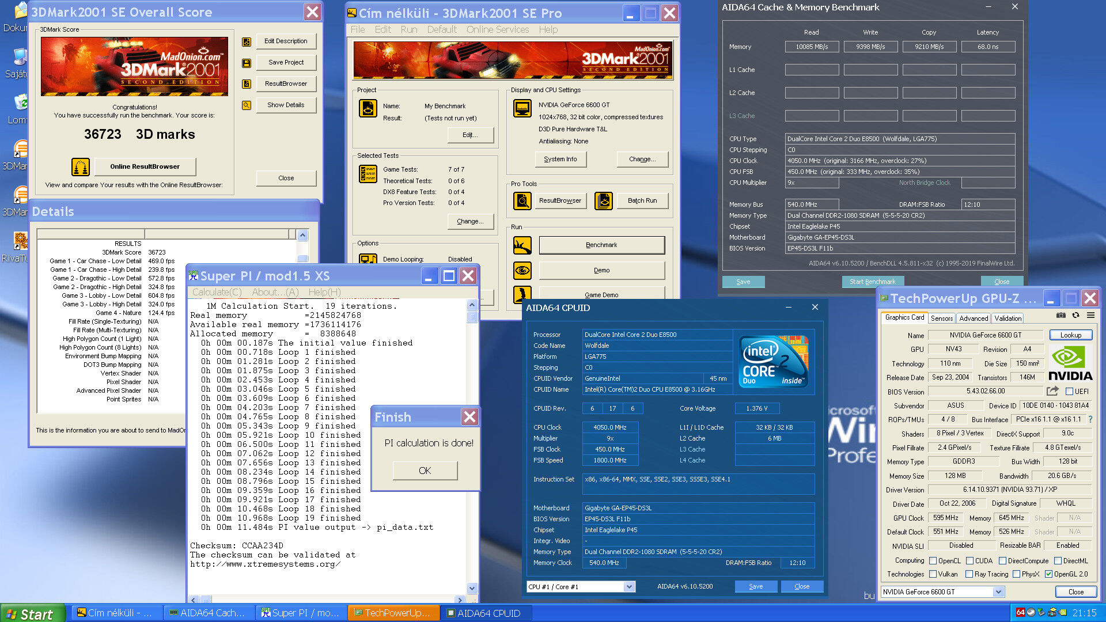
Task: Click the Super PI vertical scroll-down arrow
Action: click(x=472, y=589)
